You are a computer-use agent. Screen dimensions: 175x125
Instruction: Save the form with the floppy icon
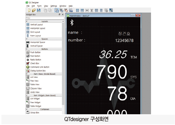pyautogui.click(x=39, y=10)
